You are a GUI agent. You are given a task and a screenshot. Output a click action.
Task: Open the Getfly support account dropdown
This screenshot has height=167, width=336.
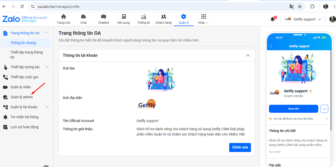(319, 19)
